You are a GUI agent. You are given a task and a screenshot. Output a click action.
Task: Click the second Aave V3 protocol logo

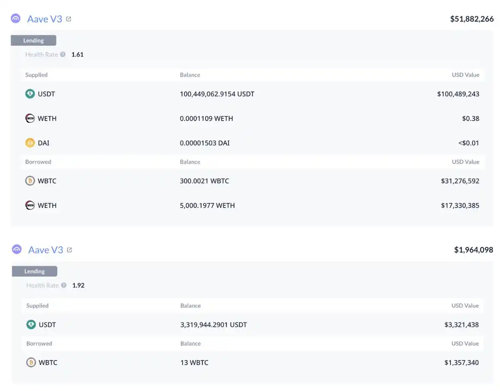click(x=17, y=250)
